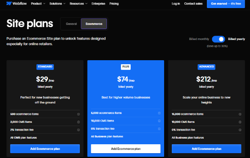Open info icon for 2,000 CMS items
The height and width of the screenshot is (158, 250).
[79, 122]
